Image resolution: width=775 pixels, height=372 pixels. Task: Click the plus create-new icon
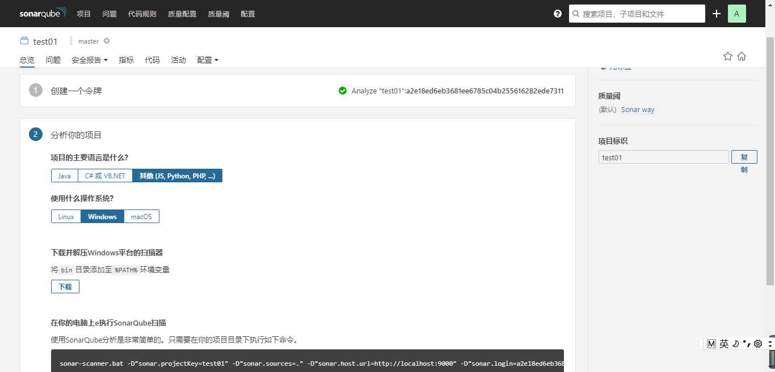click(x=717, y=14)
